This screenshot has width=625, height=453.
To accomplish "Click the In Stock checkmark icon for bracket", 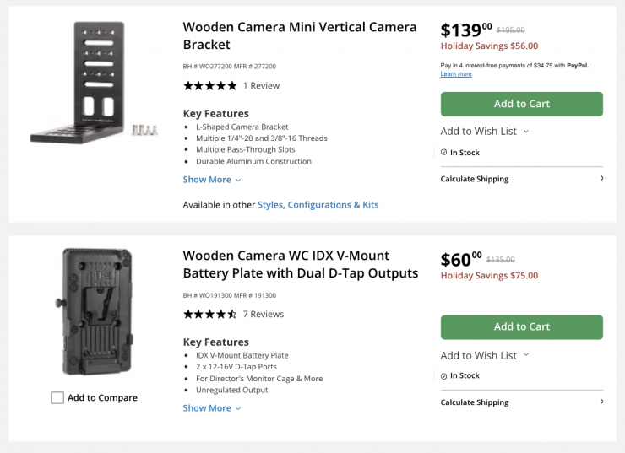I will click(444, 153).
